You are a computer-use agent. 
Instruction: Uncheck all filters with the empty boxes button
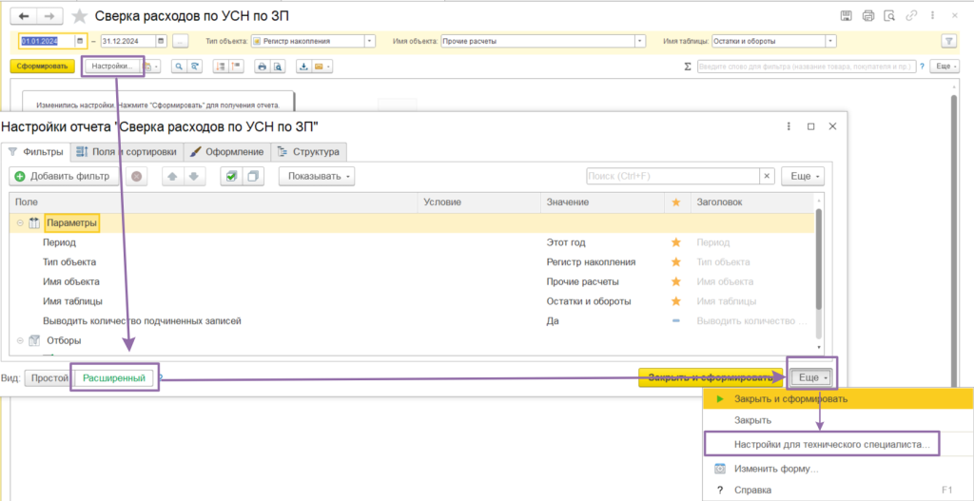pos(253,176)
